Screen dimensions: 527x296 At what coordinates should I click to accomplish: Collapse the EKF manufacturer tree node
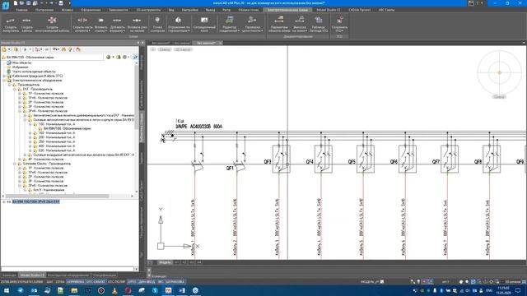pos(15,90)
